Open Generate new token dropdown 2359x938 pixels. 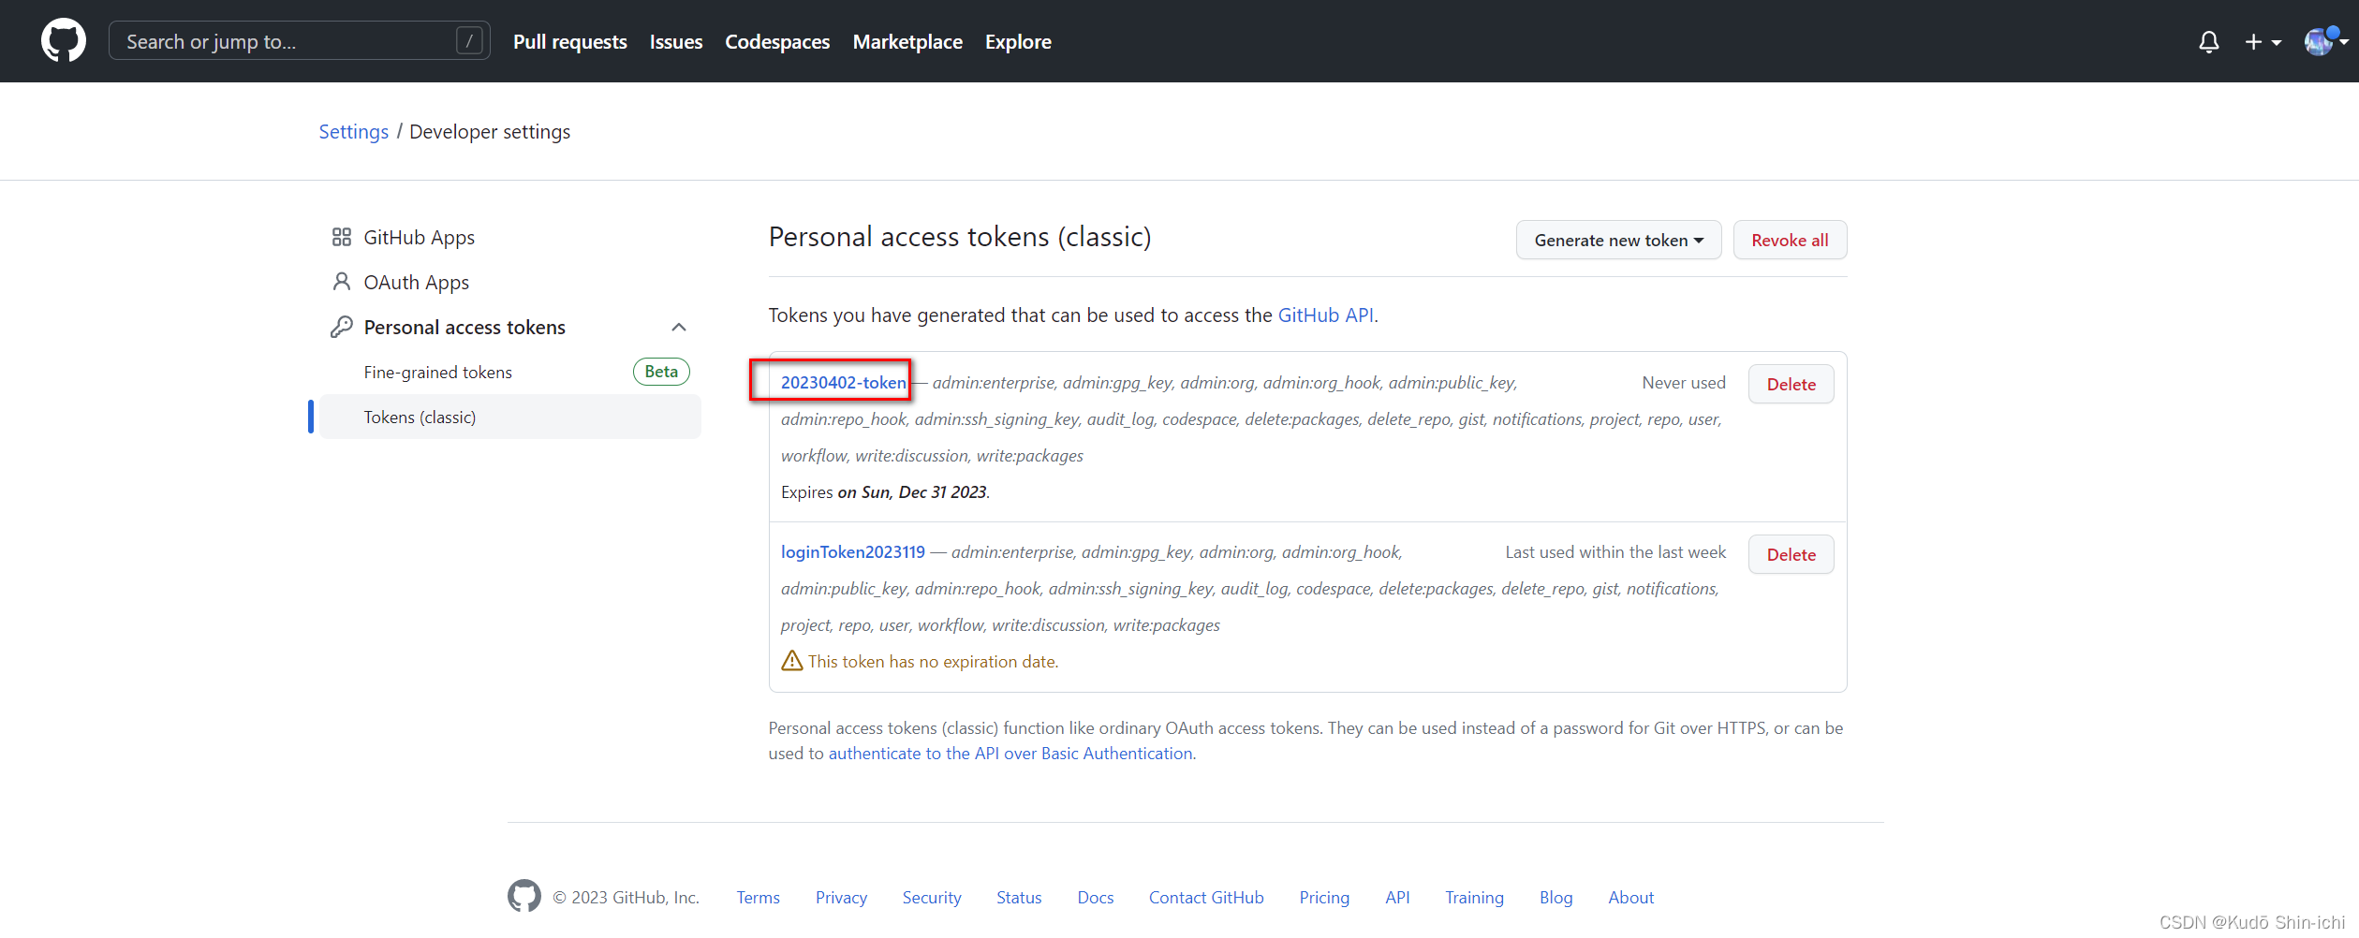click(1618, 241)
